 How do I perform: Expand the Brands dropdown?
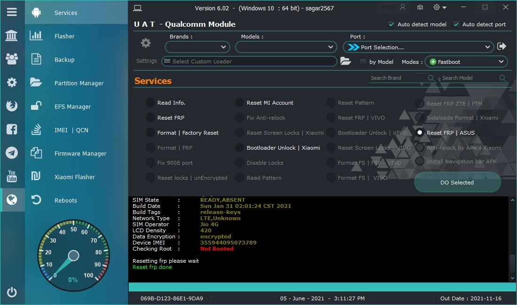197,47
